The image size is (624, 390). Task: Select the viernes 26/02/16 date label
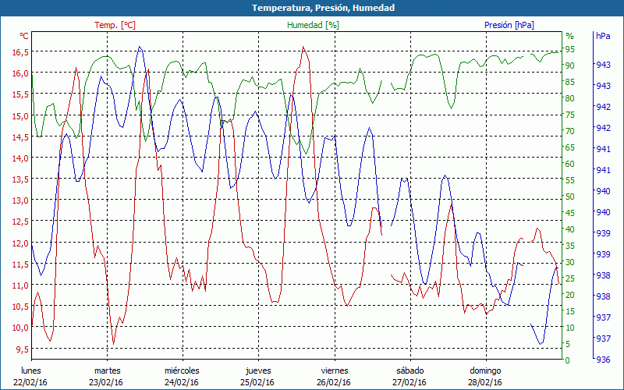[334, 376]
